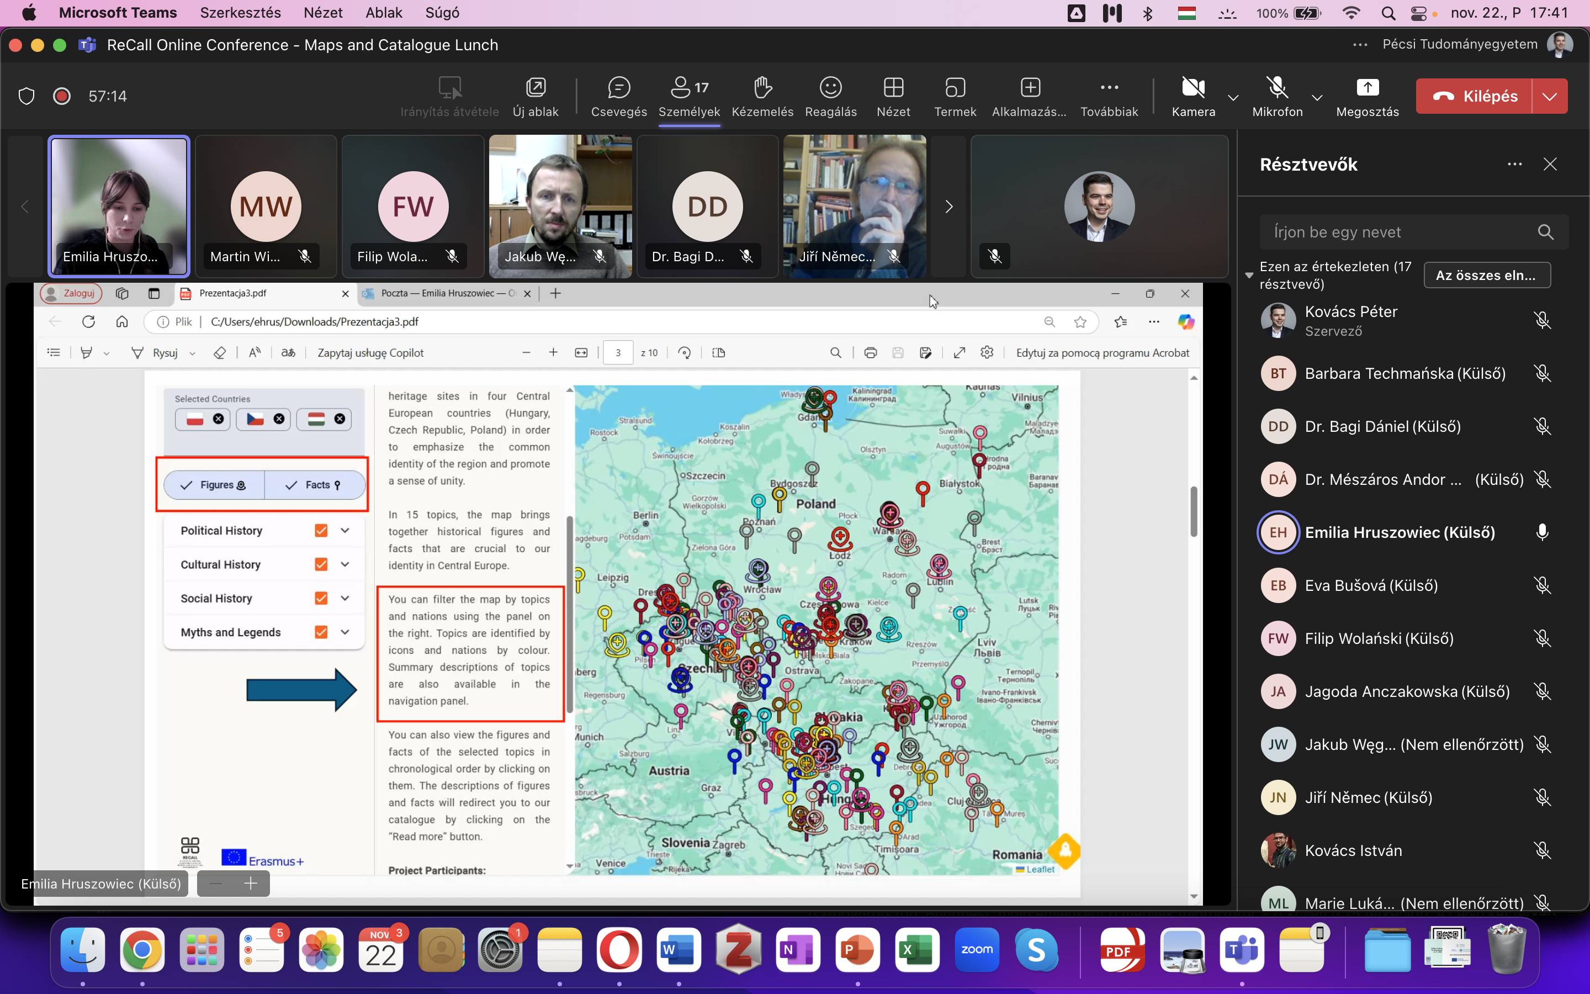Open PowerPoint from the Dock
The image size is (1590, 994).
point(857,949)
